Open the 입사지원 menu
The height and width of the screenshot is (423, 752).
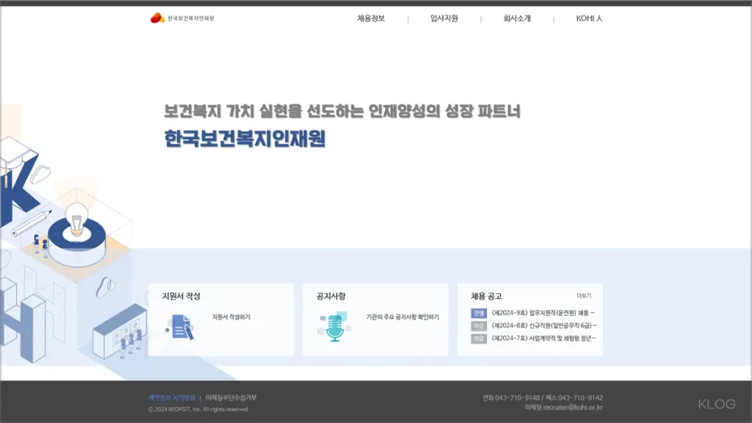pos(444,18)
